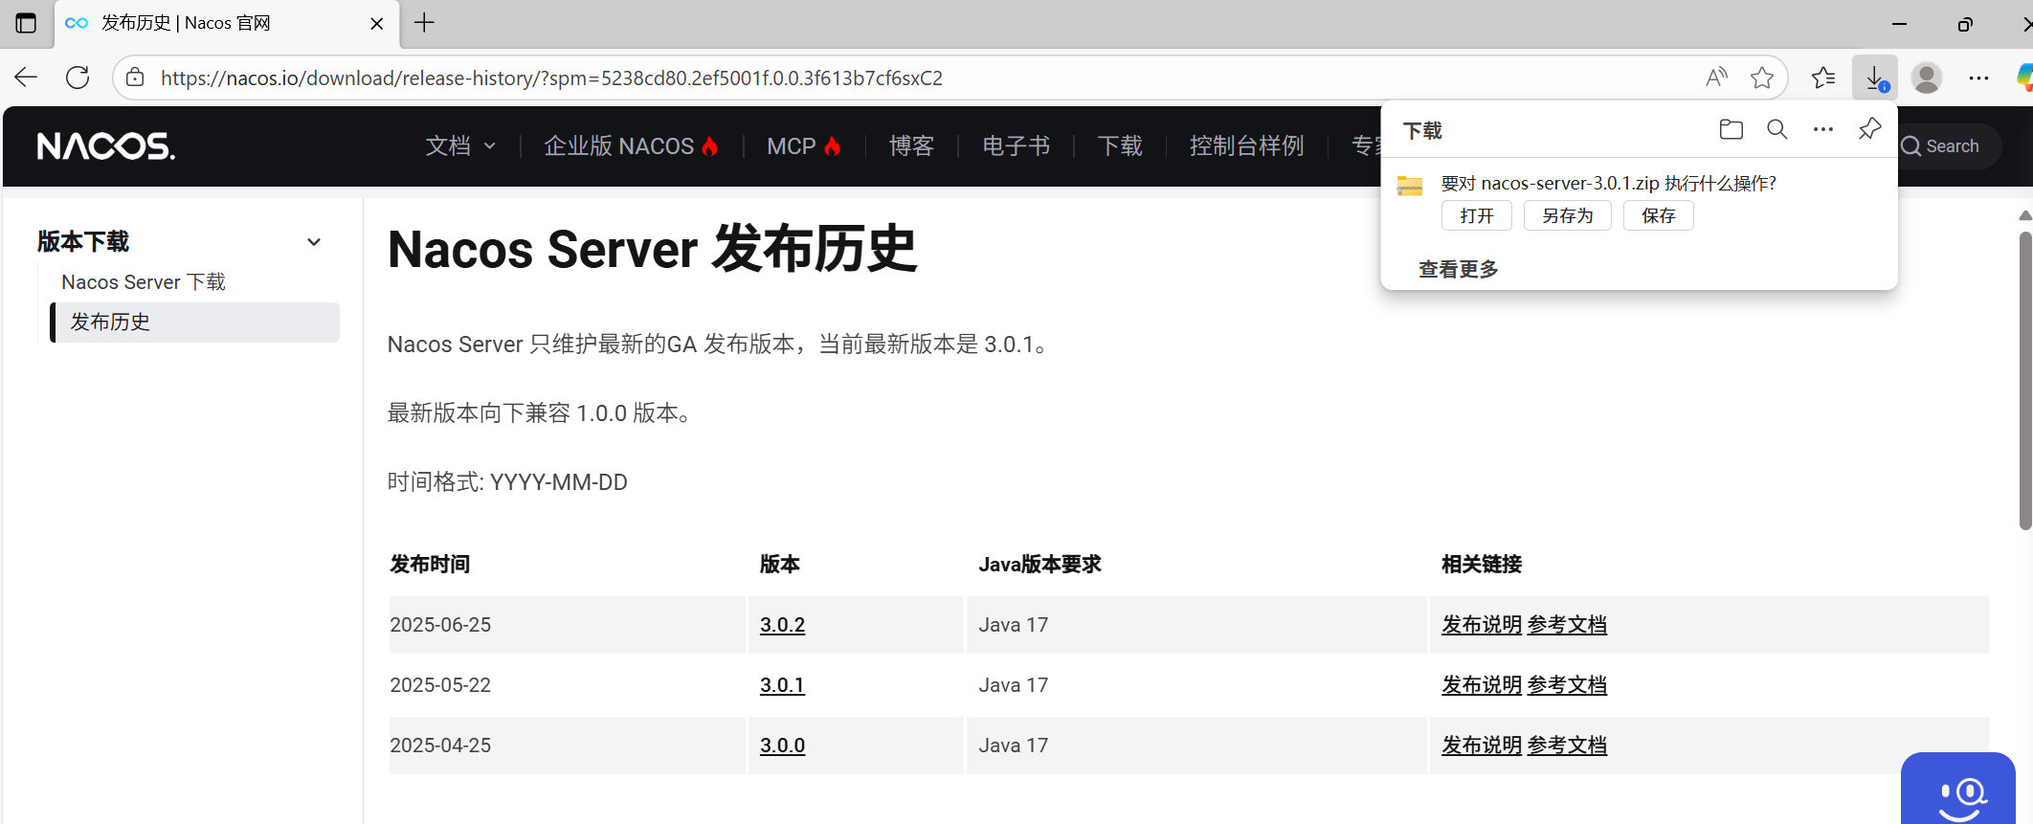
Task: Open the tab actions menu icon
Action: 26,23
